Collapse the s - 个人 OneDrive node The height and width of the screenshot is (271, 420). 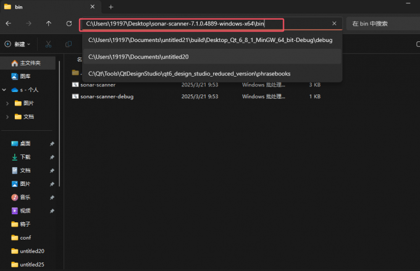point(4,90)
